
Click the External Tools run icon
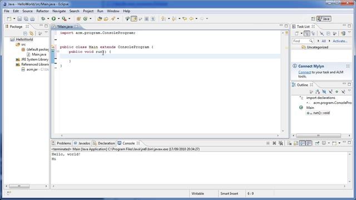pos(65,19)
